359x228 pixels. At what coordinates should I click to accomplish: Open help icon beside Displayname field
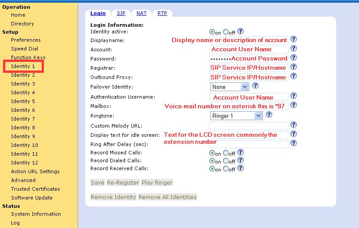(x=294, y=39)
